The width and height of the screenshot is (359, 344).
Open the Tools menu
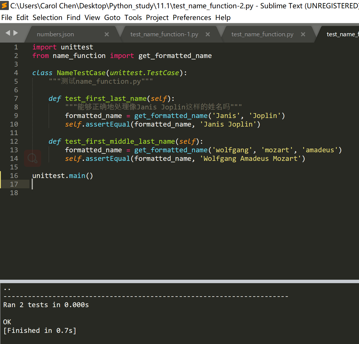tap(133, 18)
